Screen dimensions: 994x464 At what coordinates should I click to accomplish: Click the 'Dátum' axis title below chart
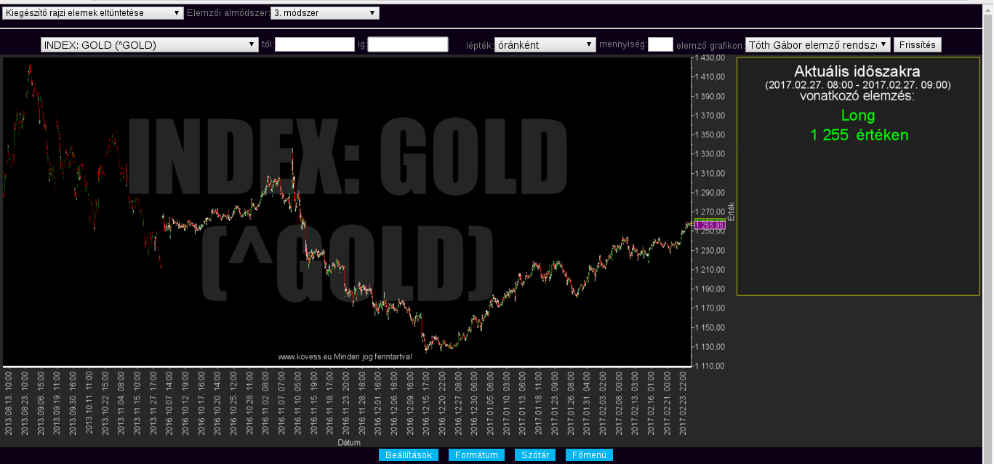(348, 442)
